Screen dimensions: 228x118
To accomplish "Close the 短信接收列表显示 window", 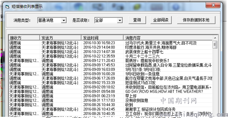I will (213, 5).
